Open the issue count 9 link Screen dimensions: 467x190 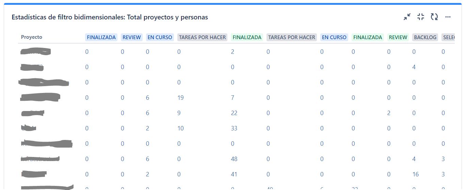[179, 113]
